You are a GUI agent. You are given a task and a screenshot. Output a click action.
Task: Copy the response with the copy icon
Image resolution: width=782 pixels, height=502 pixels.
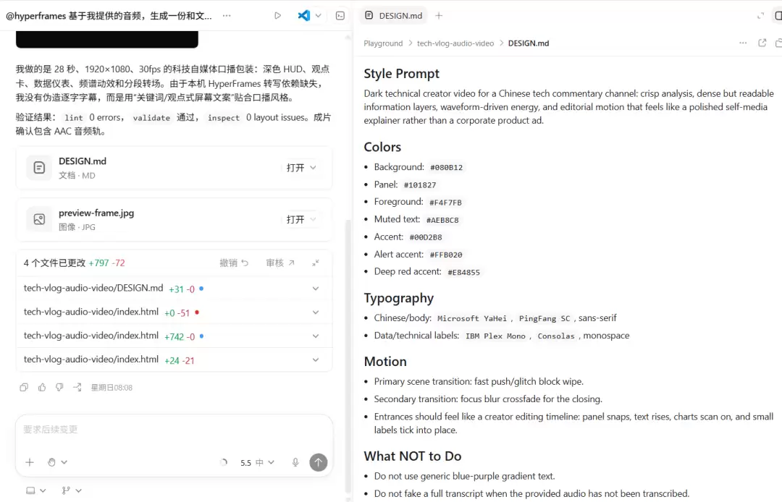(x=24, y=387)
